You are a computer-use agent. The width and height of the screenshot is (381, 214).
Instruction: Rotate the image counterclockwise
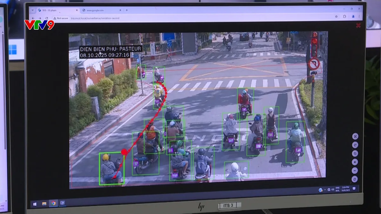pyautogui.click(x=355, y=153)
